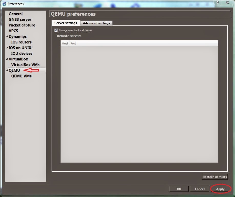Select General in the preferences list
235x197 pixels.
click(16, 14)
